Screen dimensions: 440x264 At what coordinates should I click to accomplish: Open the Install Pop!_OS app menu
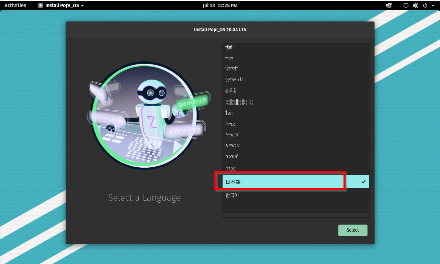click(61, 5)
